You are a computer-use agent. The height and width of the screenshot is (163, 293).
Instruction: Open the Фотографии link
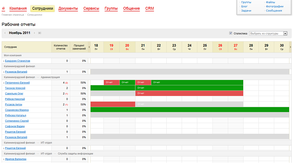point(275,6)
